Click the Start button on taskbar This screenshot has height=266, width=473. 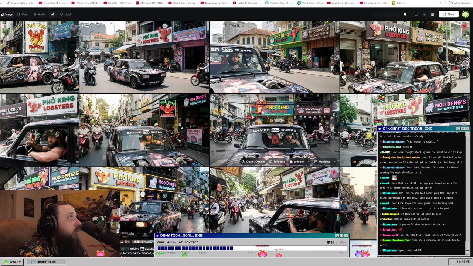coord(12,262)
